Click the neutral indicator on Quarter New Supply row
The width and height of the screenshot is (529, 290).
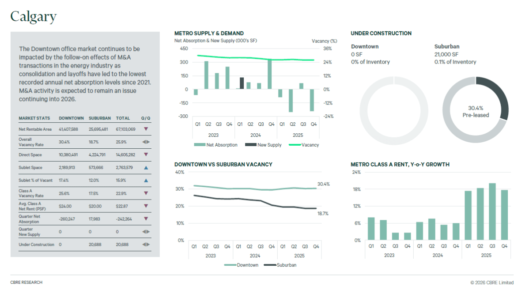point(147,231)
